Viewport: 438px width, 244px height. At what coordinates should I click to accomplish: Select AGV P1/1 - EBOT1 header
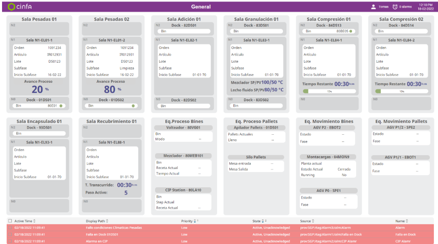(400, 157)
